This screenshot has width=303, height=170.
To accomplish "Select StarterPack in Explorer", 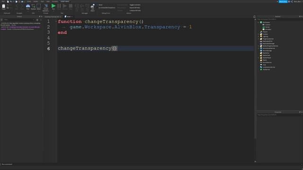I will (x=266, y=55).
